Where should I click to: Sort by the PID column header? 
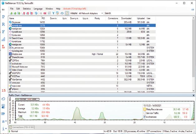42,18
